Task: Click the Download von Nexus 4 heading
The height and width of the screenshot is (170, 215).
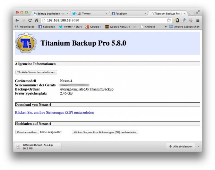Action: [33, 104]
